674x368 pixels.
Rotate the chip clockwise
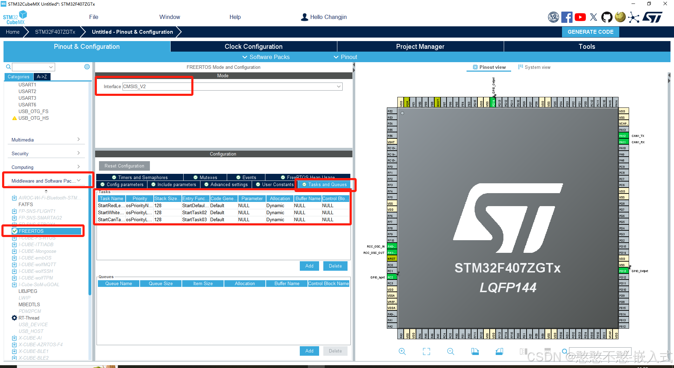click(475, 351)
